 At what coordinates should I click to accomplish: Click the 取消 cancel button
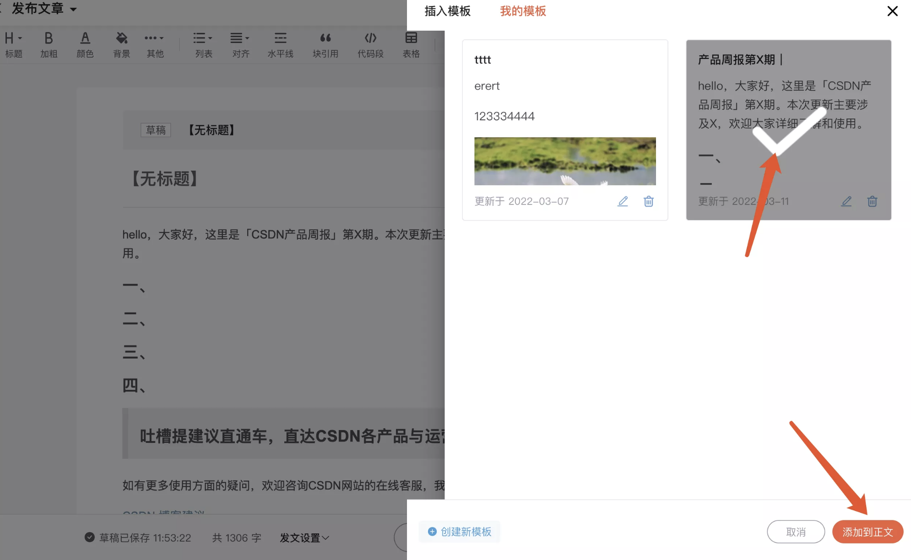click(796, 532)
